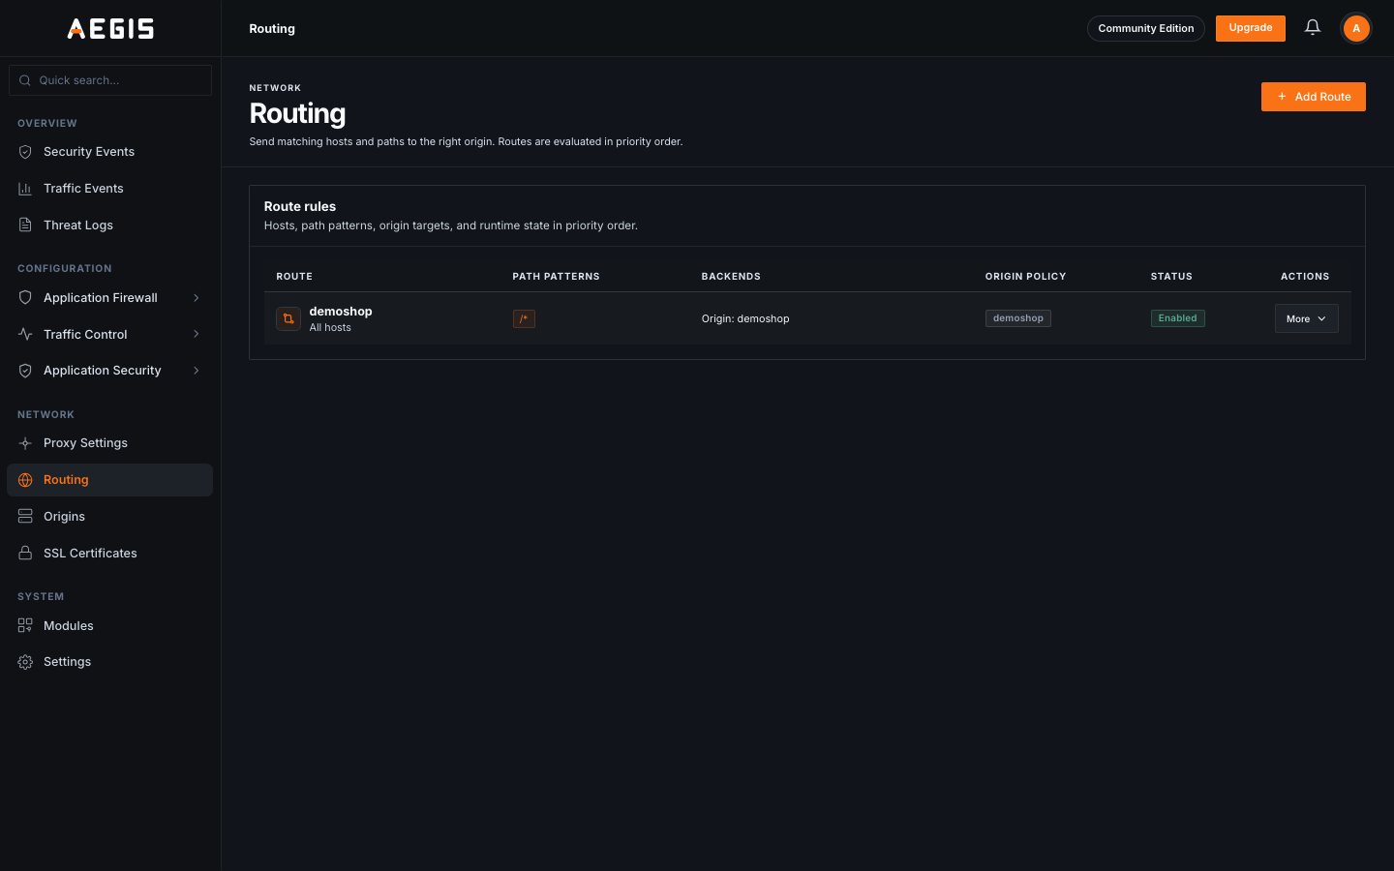Open the notifications bell
Viewport: 1394px width, 871px height.
point(1313,28)
